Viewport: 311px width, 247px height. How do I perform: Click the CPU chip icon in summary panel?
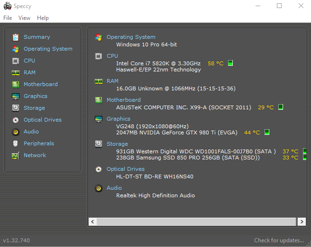point(99,56)
